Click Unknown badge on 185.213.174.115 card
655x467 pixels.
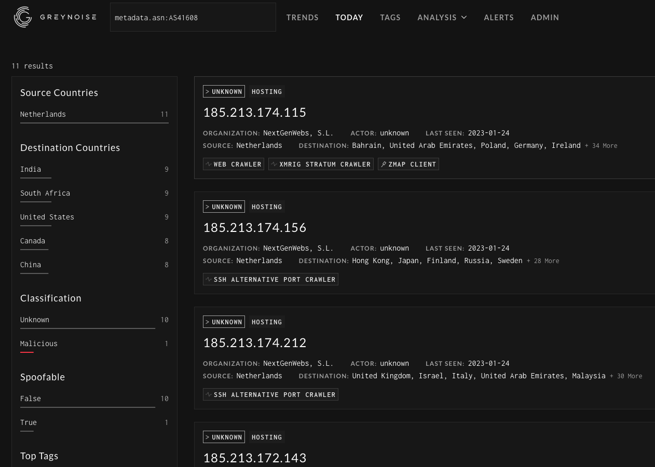coord(224,91)
